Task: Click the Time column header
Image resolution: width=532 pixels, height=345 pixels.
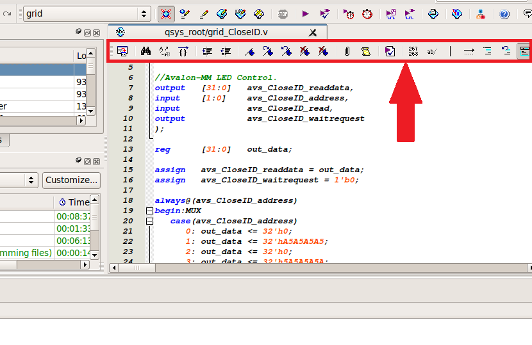Action: [72, 202]
